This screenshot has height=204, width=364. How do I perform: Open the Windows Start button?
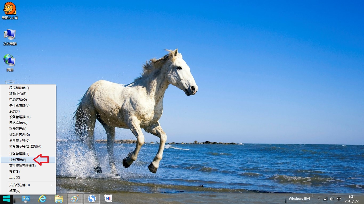(6, 199)
